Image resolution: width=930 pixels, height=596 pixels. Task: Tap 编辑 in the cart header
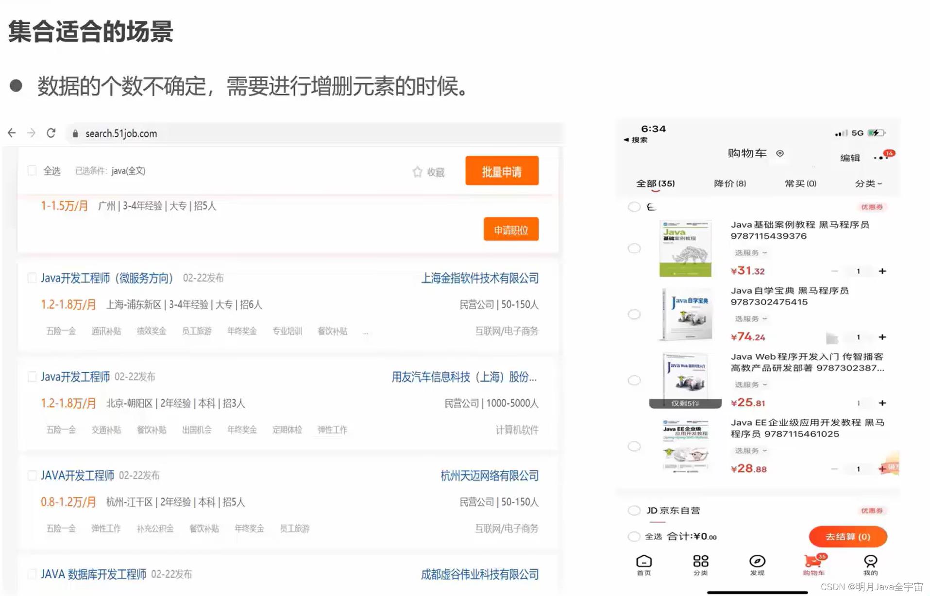850,158
